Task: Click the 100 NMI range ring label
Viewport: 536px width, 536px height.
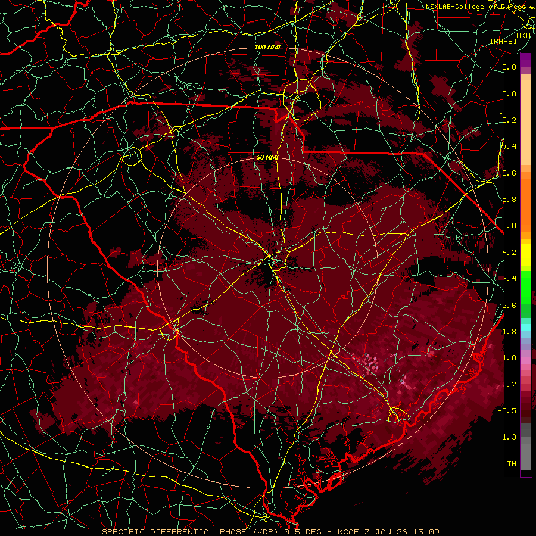Action: click(x=267, y=47)
